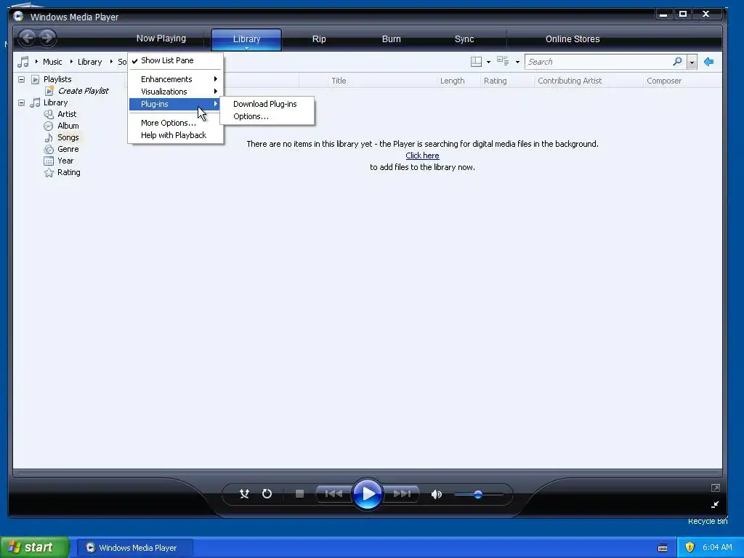Click the view options icon
744x558 pixels.
pyautogui.click(x=503, y=61)
